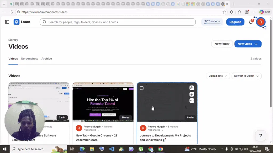This screenshot has width=273, height=153.
Task: Copy link icon on Journey video card
Action: [x=192, y=94]
